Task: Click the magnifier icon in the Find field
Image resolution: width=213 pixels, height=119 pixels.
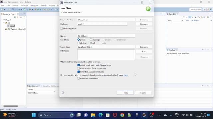Action: click(x=182, y=20)
